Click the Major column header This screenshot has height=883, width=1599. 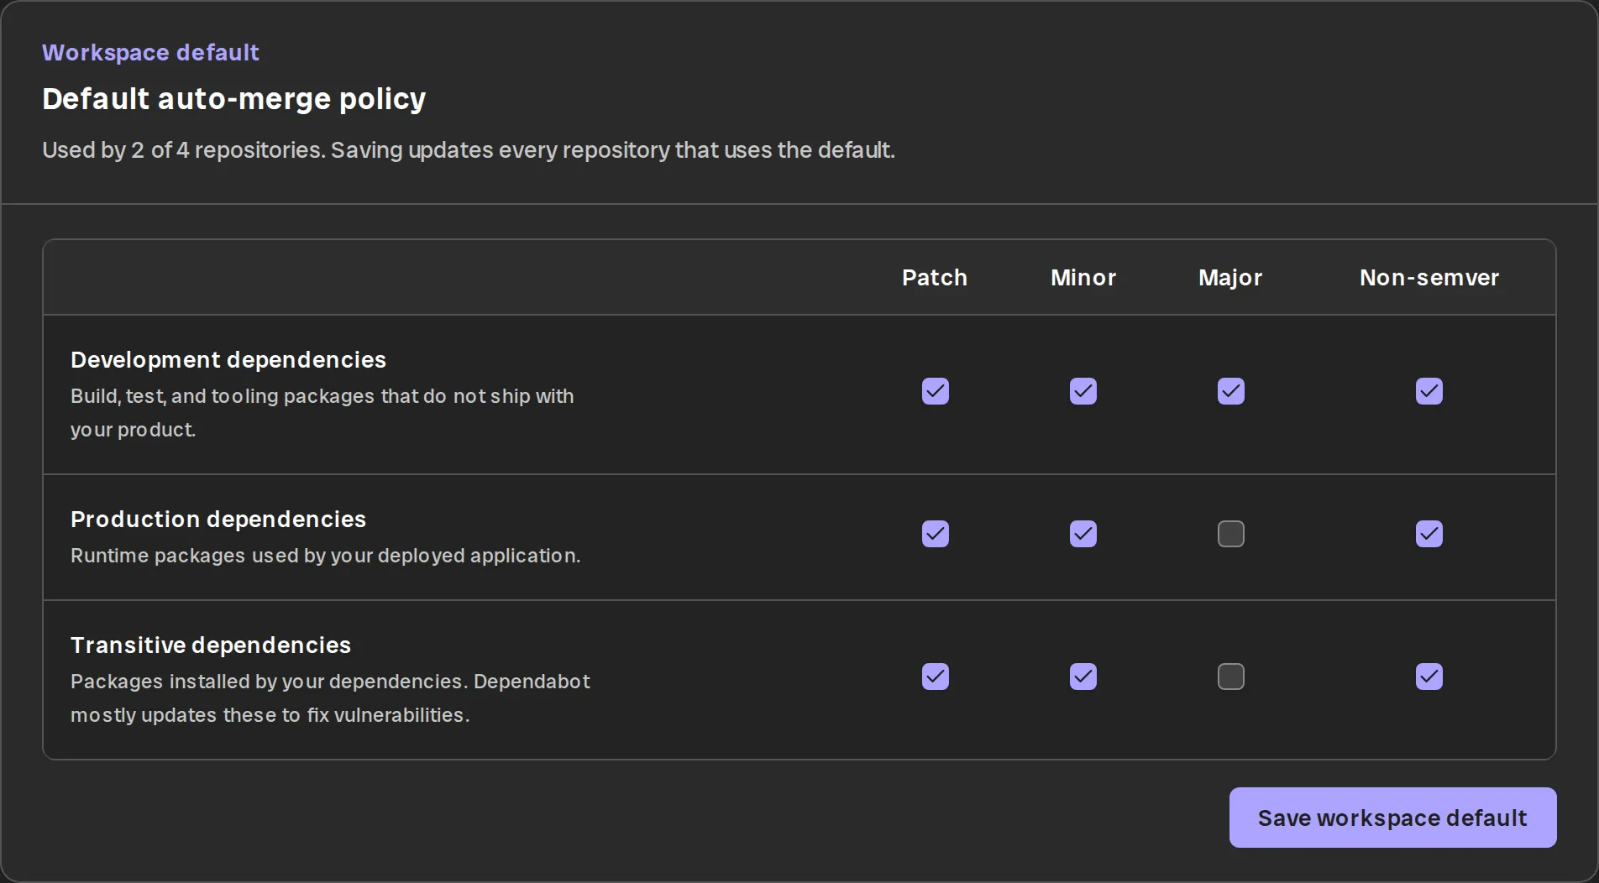(1230, 278)
